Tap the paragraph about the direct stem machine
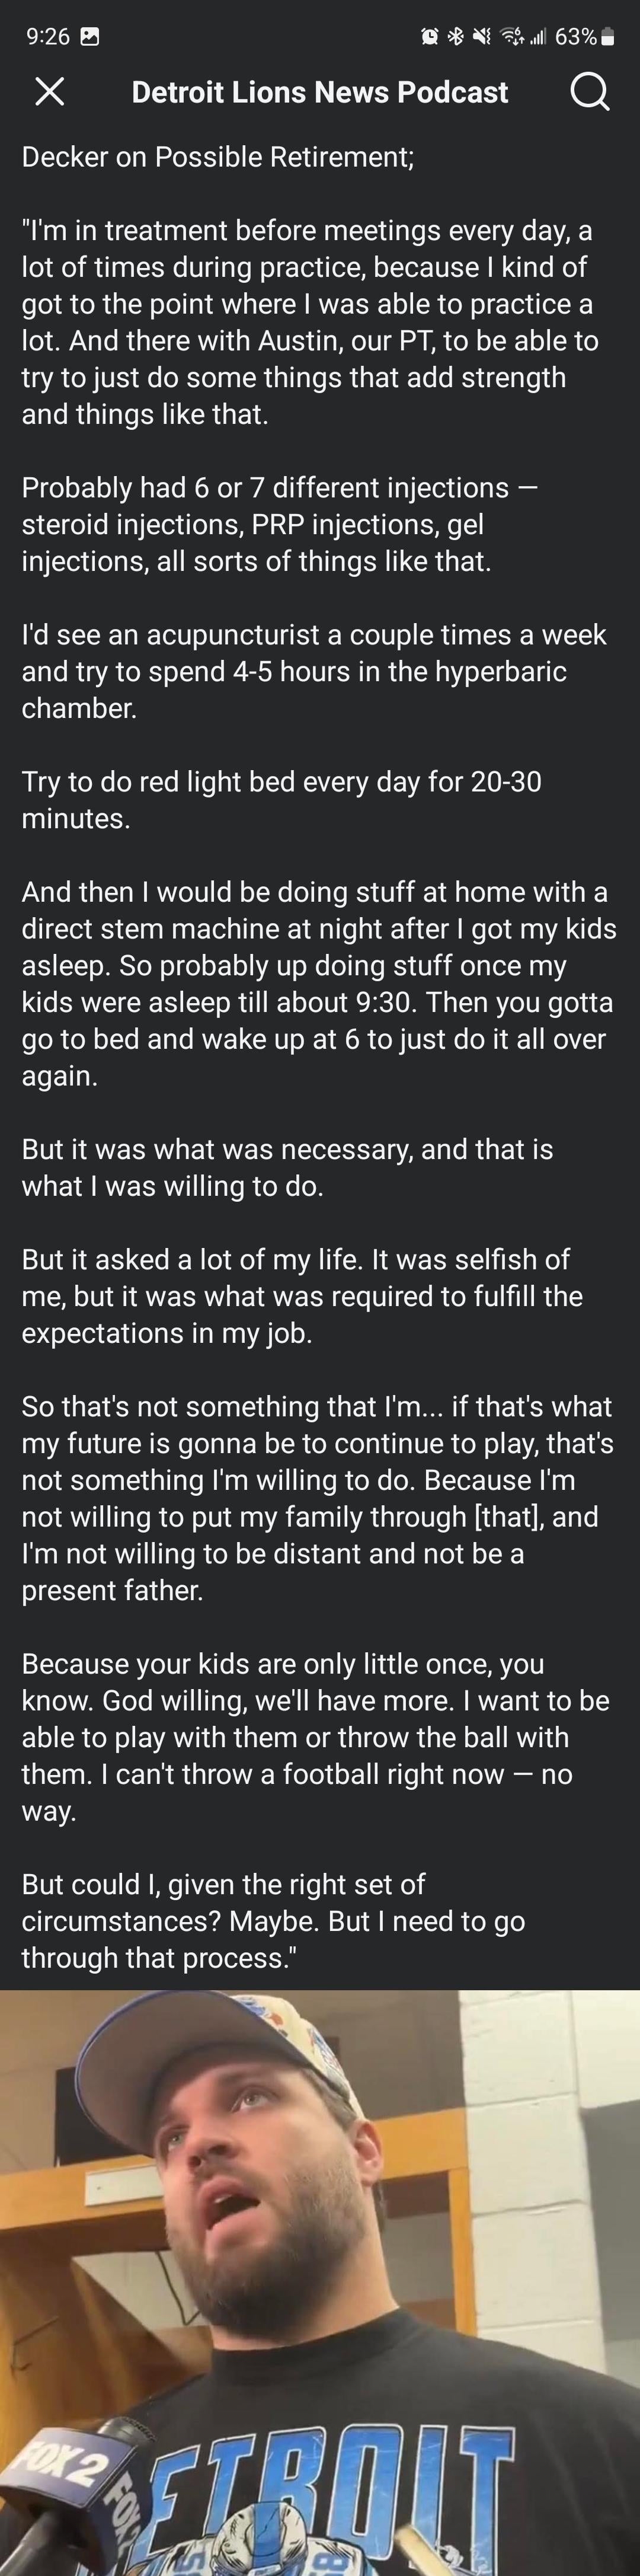The height and width of the screenshot is (2576, 640). pyautogui.click(x=318, y=983)
